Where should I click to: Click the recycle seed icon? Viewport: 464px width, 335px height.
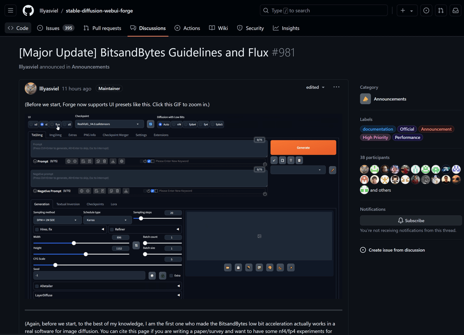point(163,276)
